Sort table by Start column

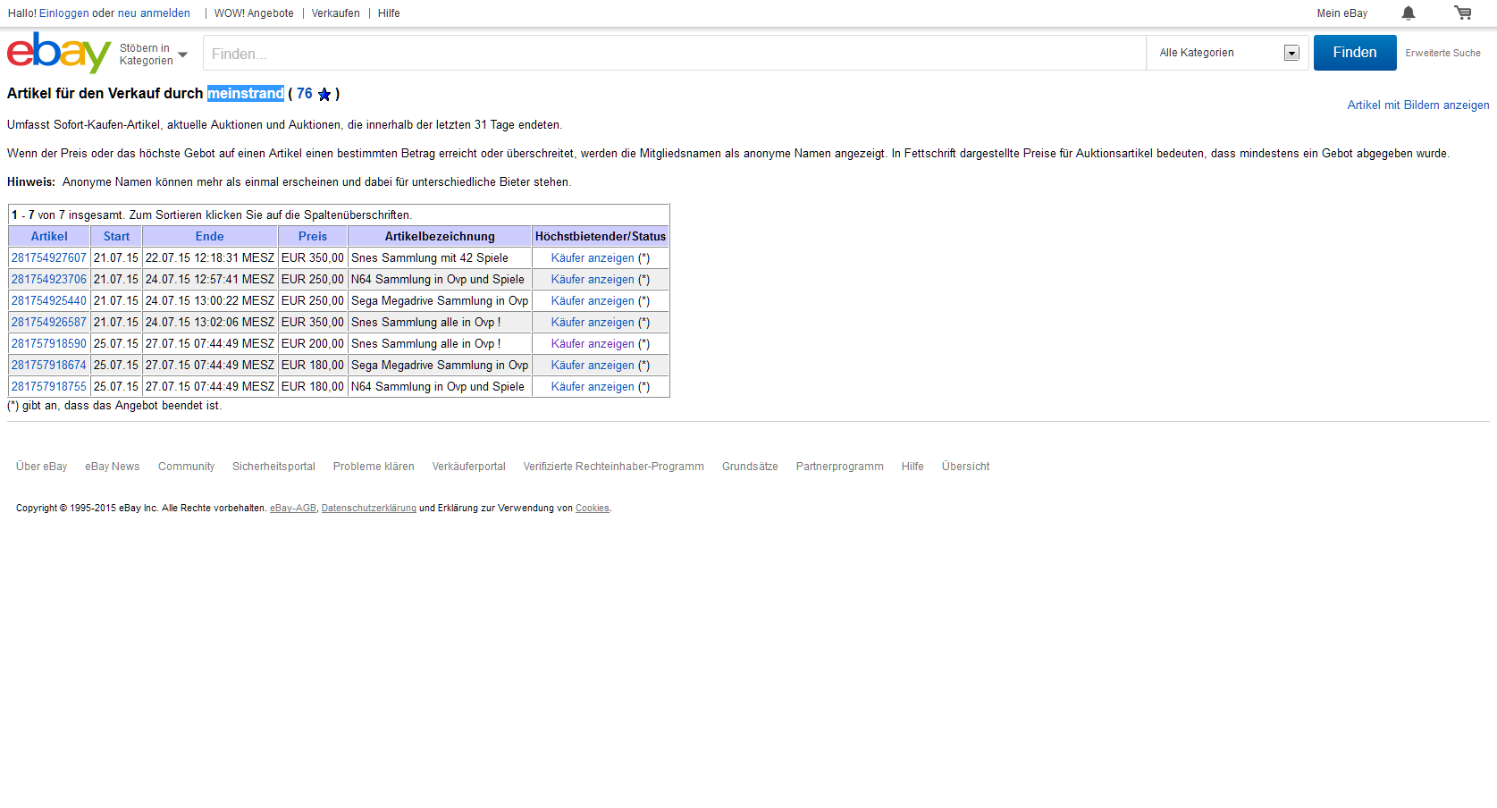[x=116, y=236]
